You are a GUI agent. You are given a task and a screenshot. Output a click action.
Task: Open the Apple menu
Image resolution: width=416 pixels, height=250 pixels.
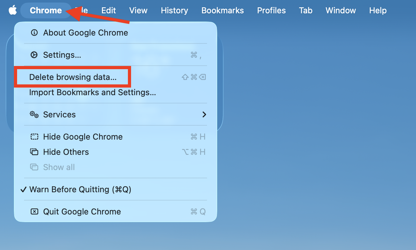tap(12, 10)
